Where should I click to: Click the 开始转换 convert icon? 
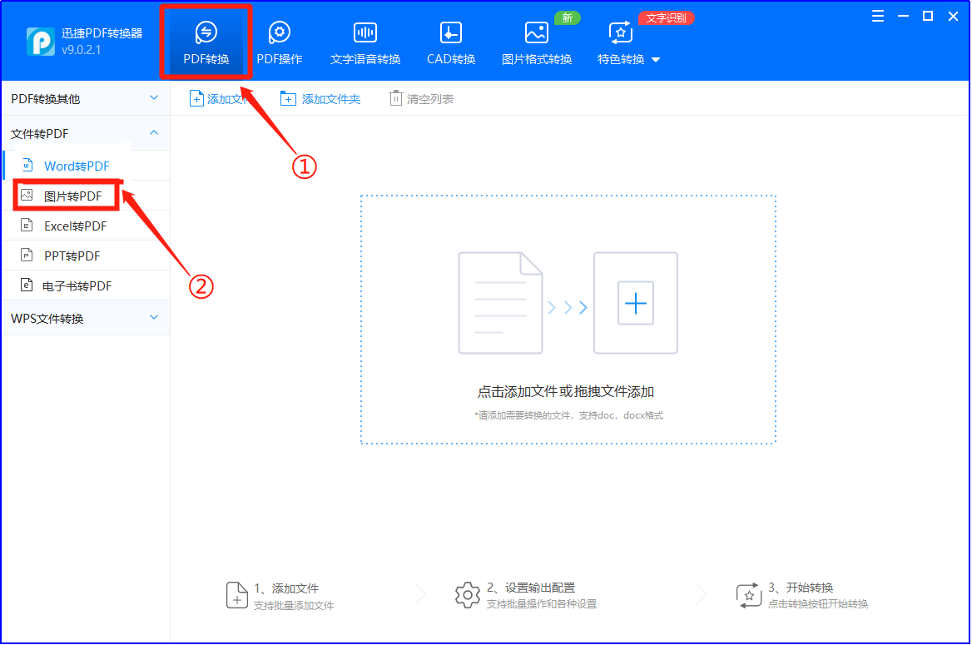coord(749,595)
